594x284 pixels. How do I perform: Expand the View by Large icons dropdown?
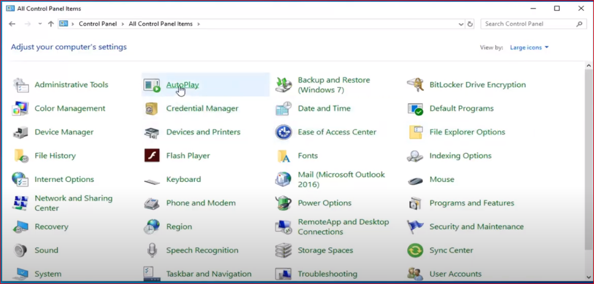[x=529, y=48]
